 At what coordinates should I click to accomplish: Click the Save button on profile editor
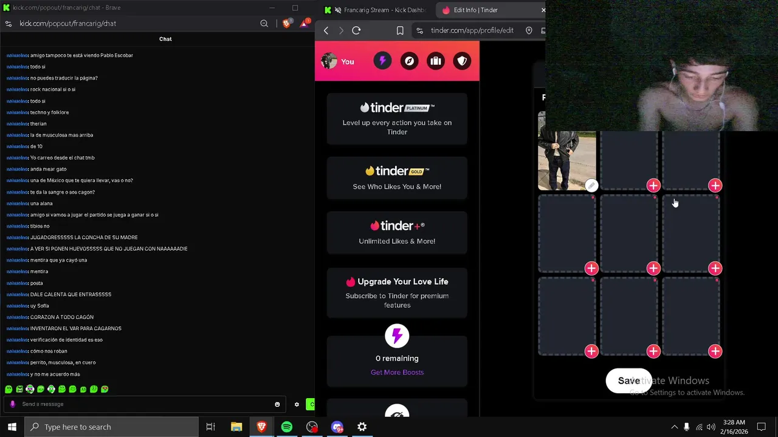tap(628, 381)
